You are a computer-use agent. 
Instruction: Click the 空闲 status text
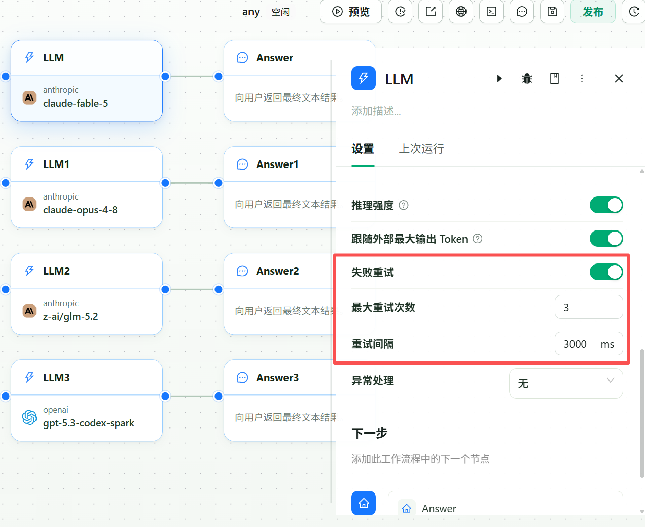tap(280, 12)
